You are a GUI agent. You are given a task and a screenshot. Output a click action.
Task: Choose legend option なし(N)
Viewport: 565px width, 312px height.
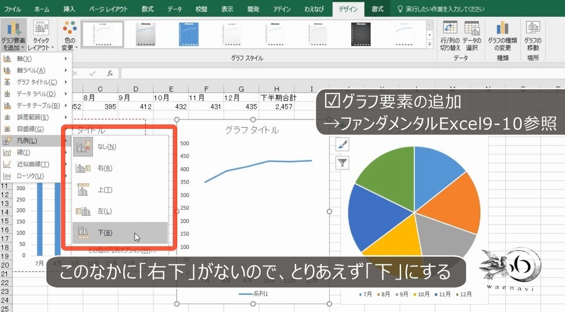(x=120, y=146)
